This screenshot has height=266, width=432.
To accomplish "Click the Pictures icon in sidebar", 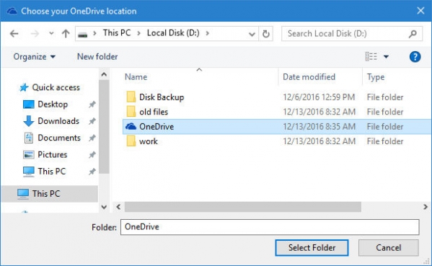I will click(x=29, y=155).
